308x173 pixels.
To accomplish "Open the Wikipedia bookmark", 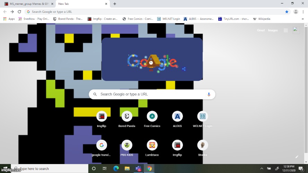I will click(262, 19).
